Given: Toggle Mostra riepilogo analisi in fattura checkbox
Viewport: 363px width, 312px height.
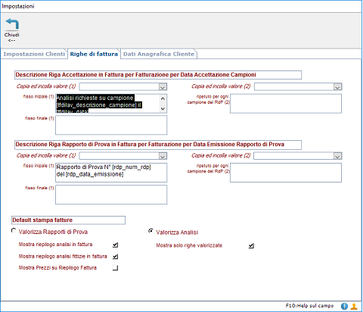Looking at the screenshot, I should (x=115, y=245).
